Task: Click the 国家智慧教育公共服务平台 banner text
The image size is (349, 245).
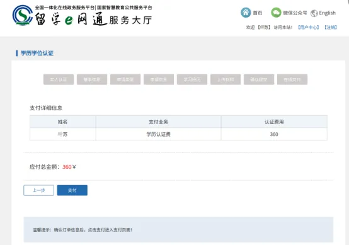Action: coord(125,8)
